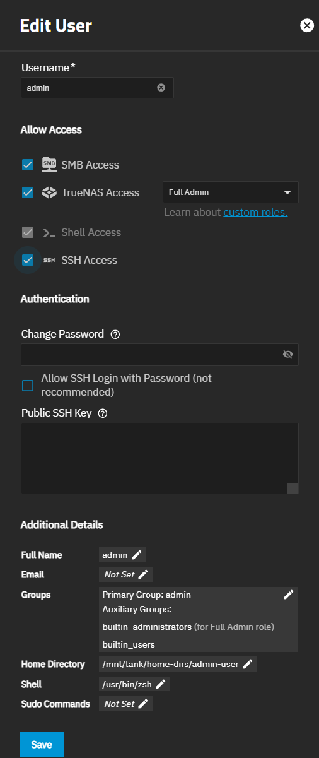Edit the Groups pencil icon
The image size is (319, 758).
tap(289, 595)
